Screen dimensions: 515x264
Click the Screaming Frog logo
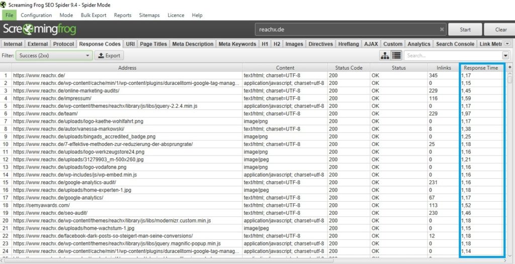[39, 29]
